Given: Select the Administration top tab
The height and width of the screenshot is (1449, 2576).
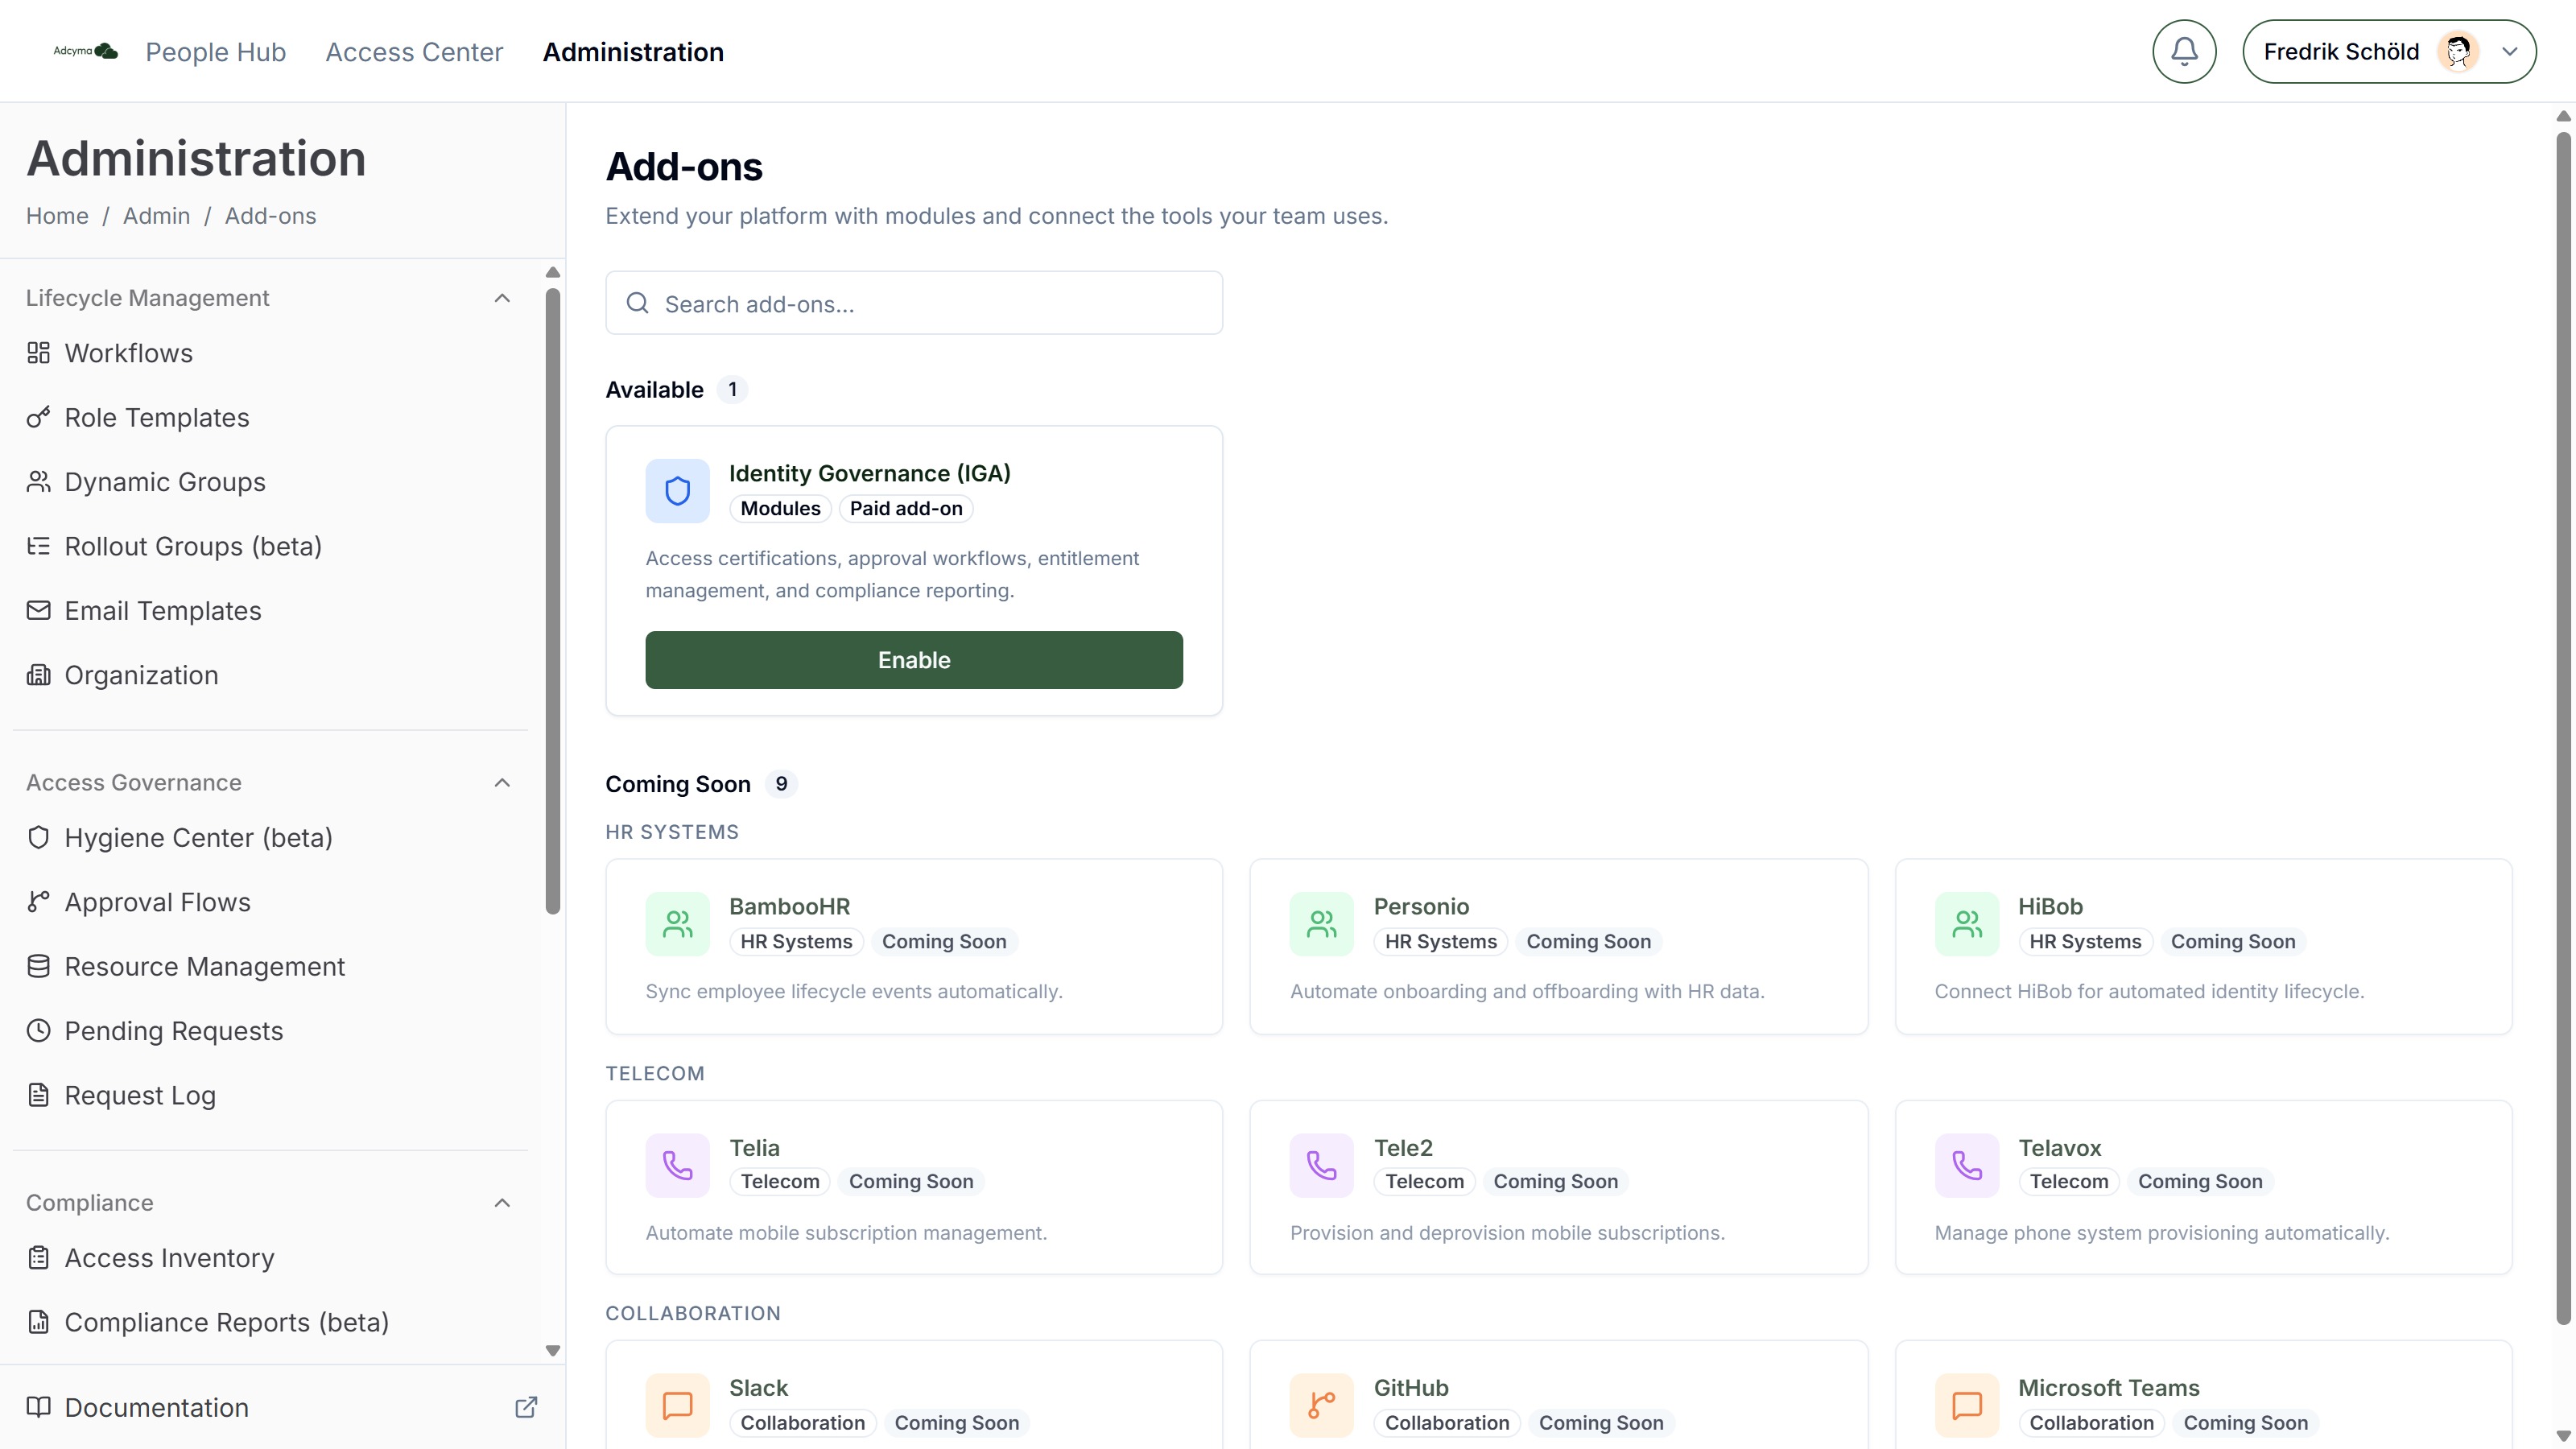Looking at the screenshot, I should (633, 51).
